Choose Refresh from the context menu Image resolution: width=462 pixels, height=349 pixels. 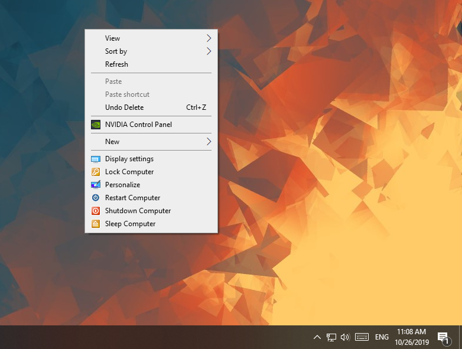click(151, 64)
